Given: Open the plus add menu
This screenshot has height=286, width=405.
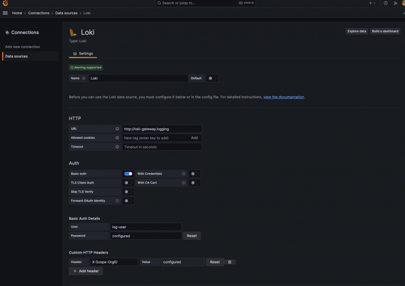Looking at the screenshot, I should pos(372,3).
